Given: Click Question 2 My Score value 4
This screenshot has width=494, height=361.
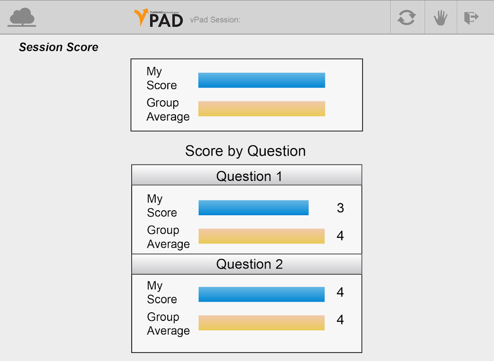Looking at the screenshot, I should (x=340, y=292).
